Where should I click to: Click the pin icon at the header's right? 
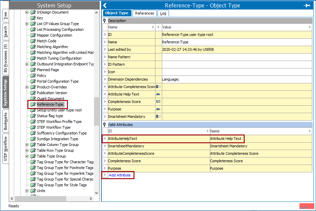pyautogui.click(x=307, y=5)
